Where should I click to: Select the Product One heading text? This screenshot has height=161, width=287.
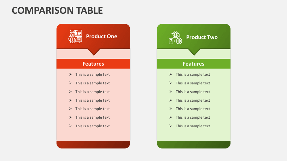pyautogui.click(x=102, y=36)
